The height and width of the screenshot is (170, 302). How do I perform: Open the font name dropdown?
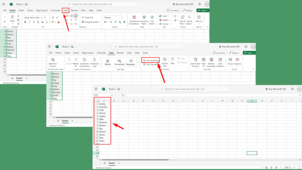[x=42, y=18]
